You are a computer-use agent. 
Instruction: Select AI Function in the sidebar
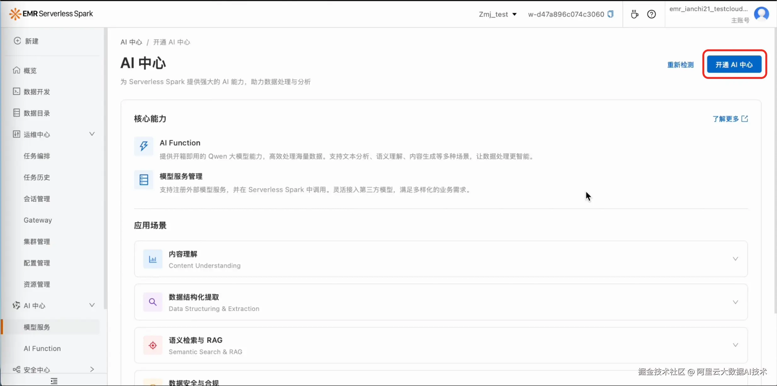pos(42,348)
